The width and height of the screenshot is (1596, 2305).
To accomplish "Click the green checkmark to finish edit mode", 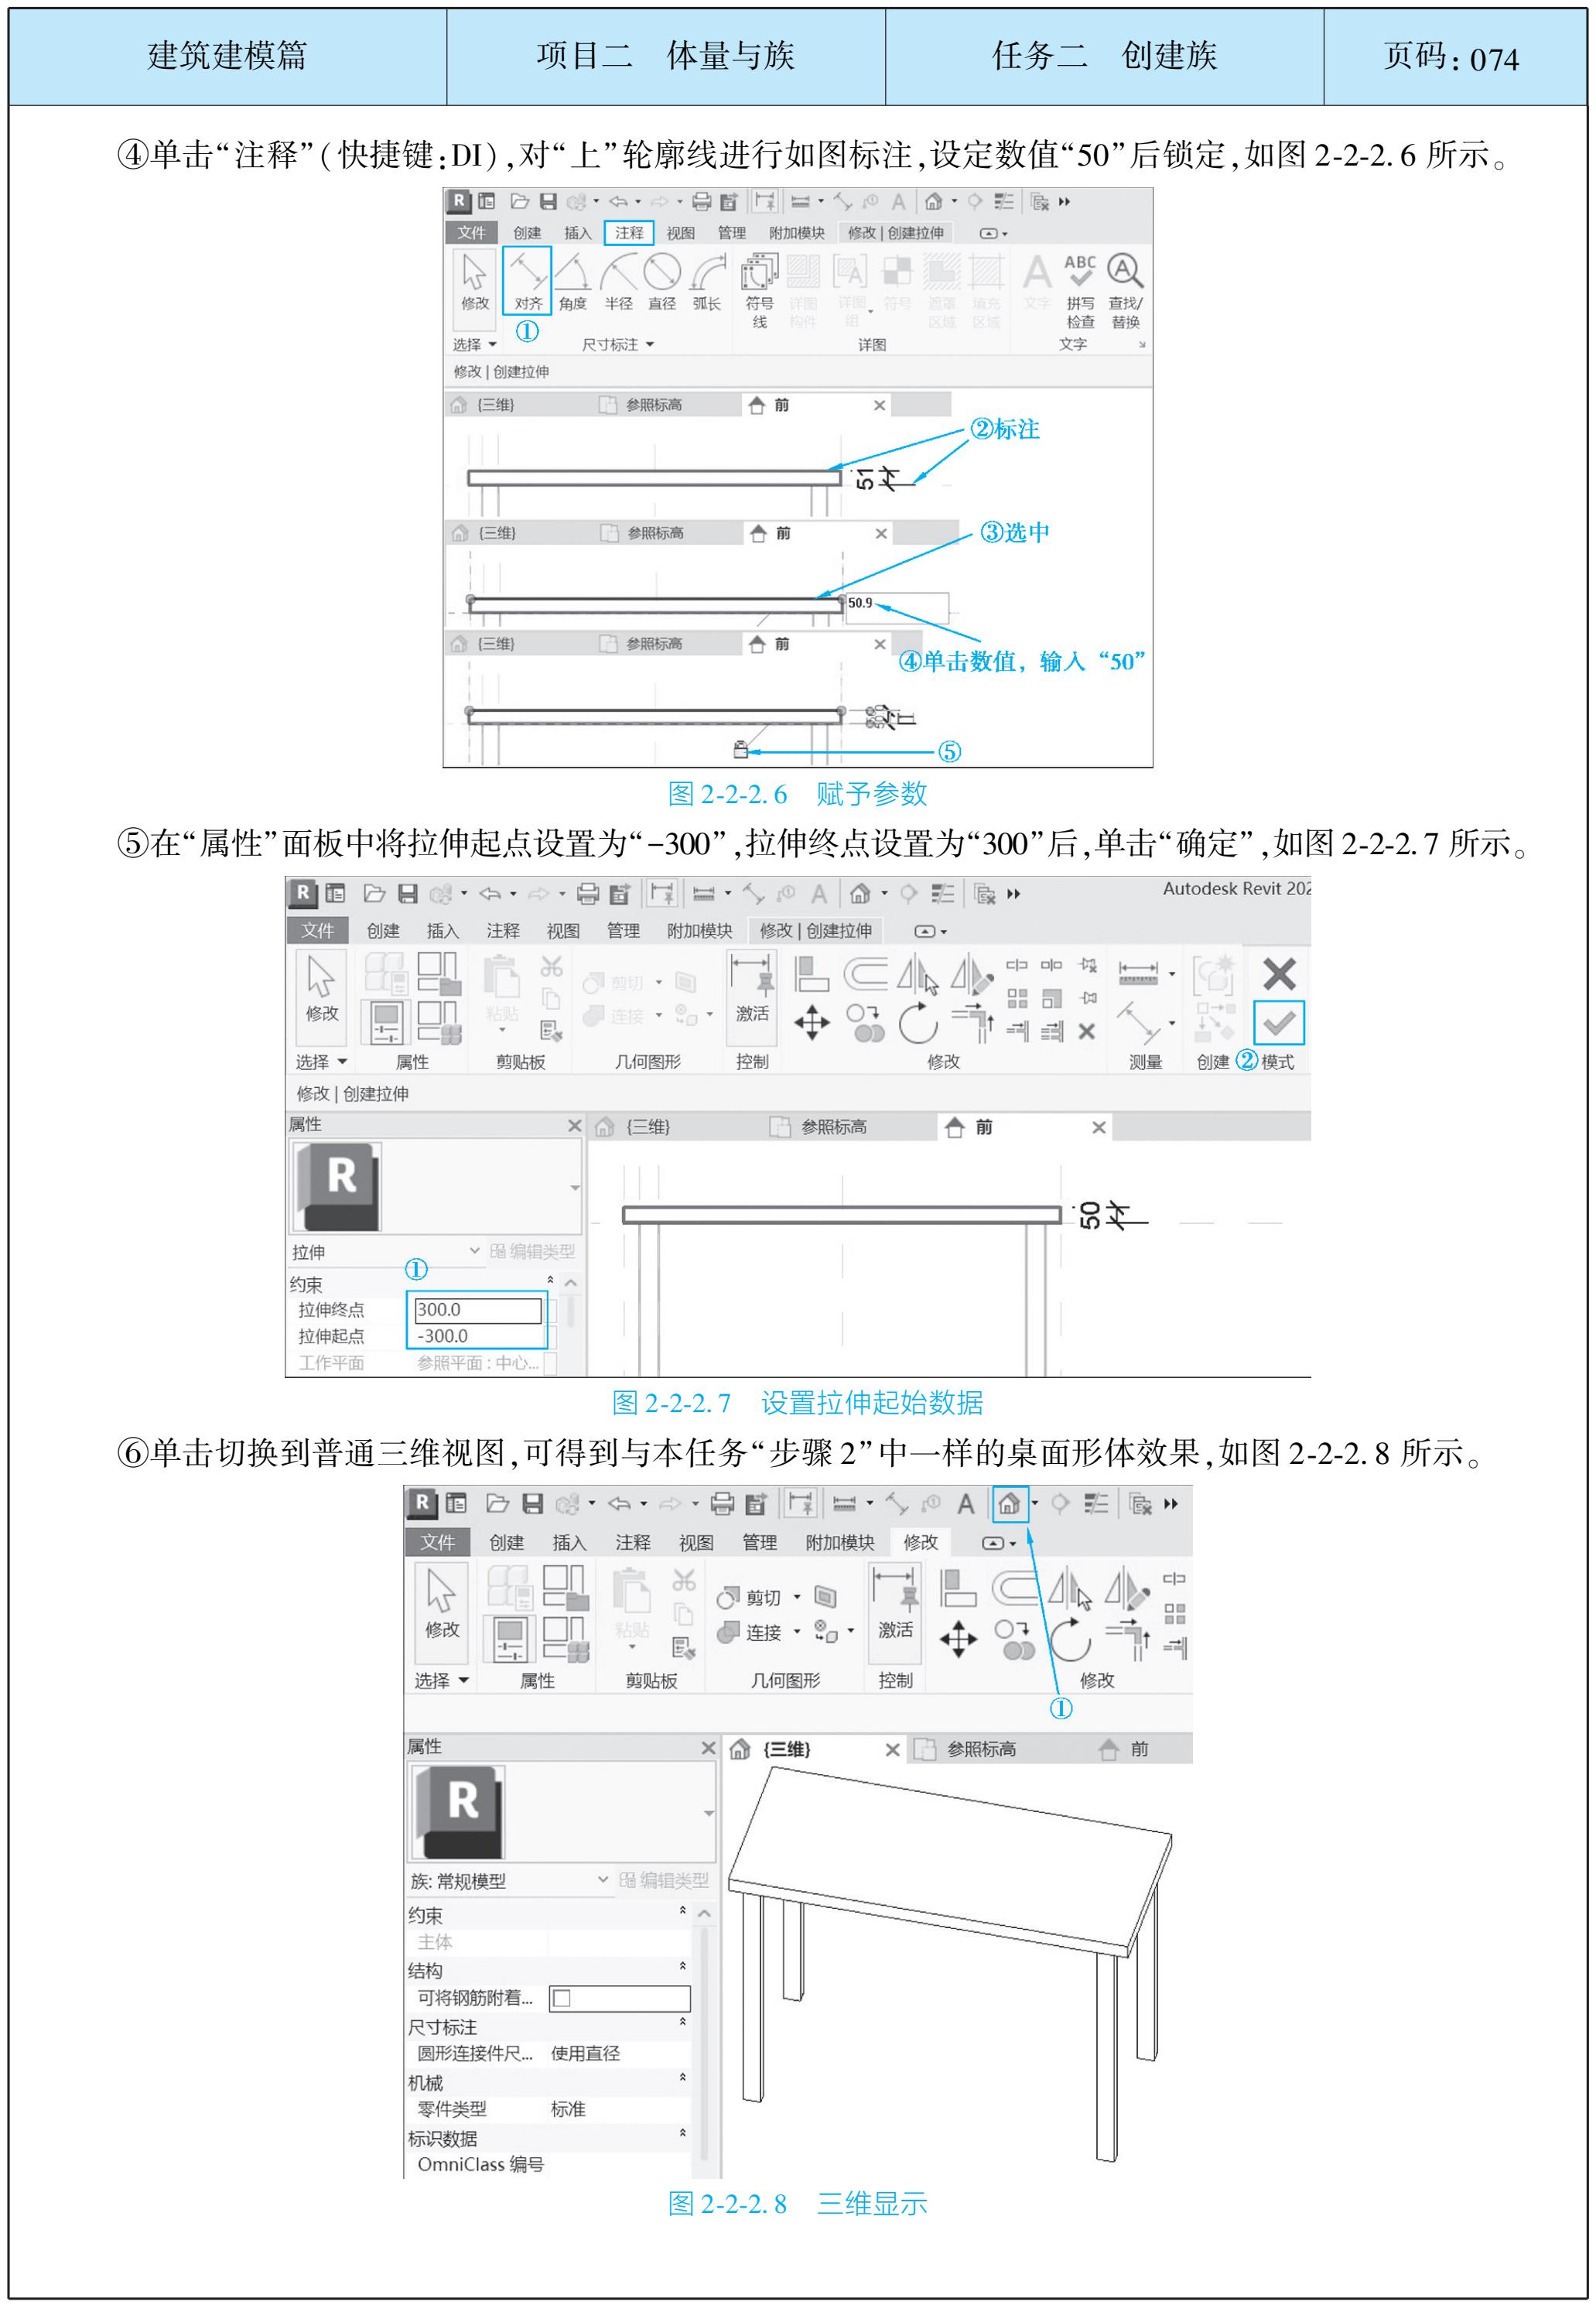I will (x=1278, y=1022).
